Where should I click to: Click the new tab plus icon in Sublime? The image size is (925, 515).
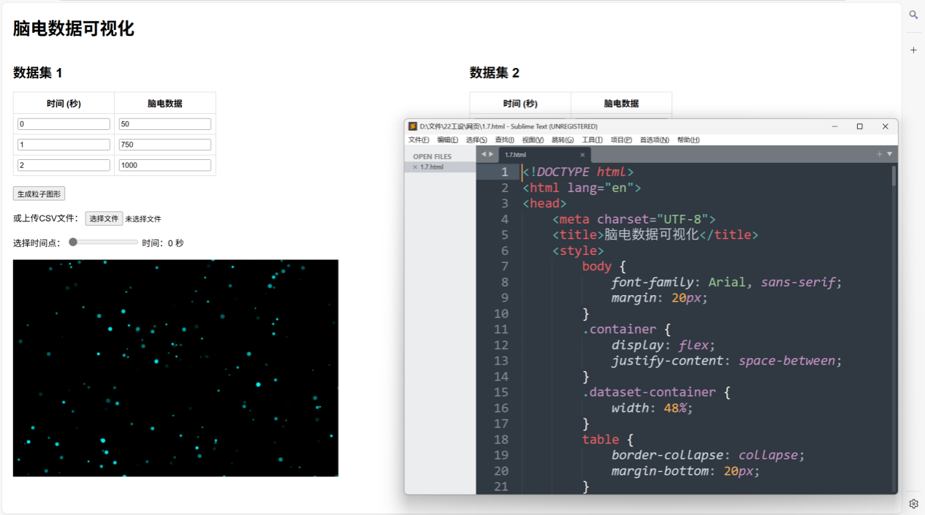[x=879, y=154]
